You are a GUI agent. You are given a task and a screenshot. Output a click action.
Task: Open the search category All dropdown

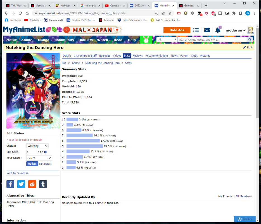(167, 39)
